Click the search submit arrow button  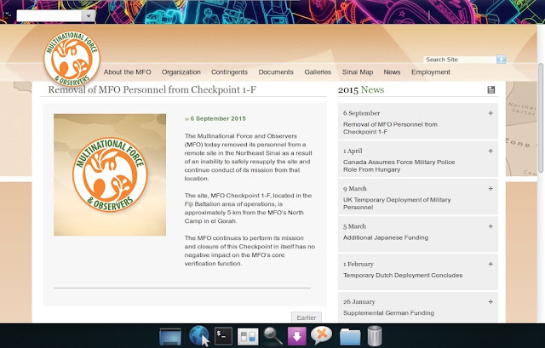(502, 60)
